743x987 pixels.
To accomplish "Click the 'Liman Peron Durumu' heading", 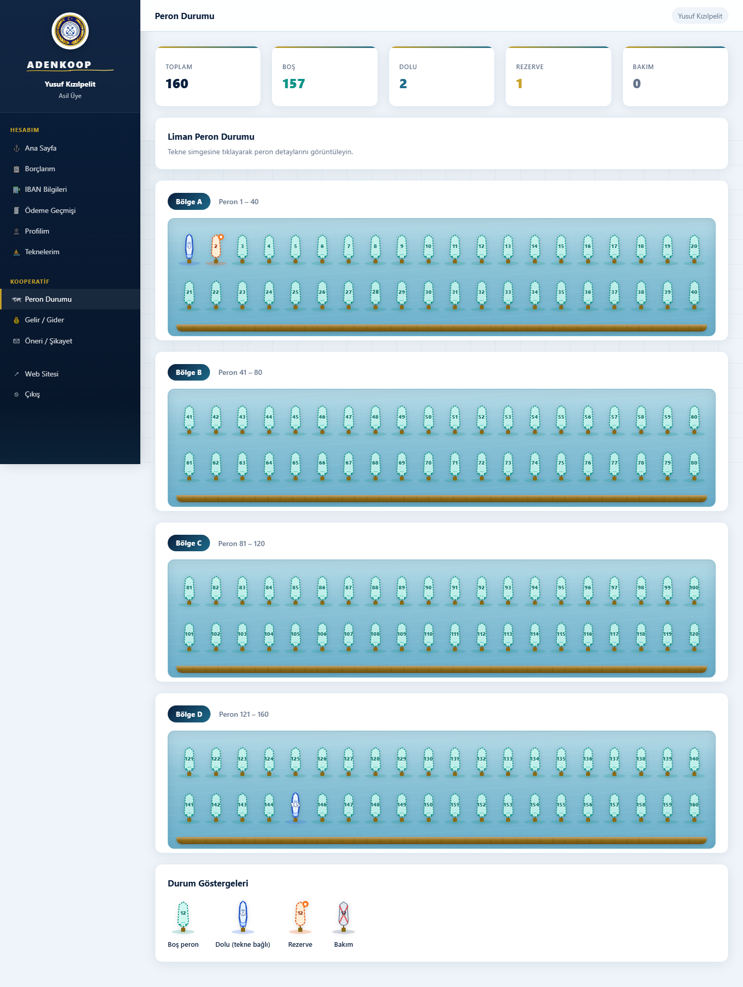I will point(211,137).
